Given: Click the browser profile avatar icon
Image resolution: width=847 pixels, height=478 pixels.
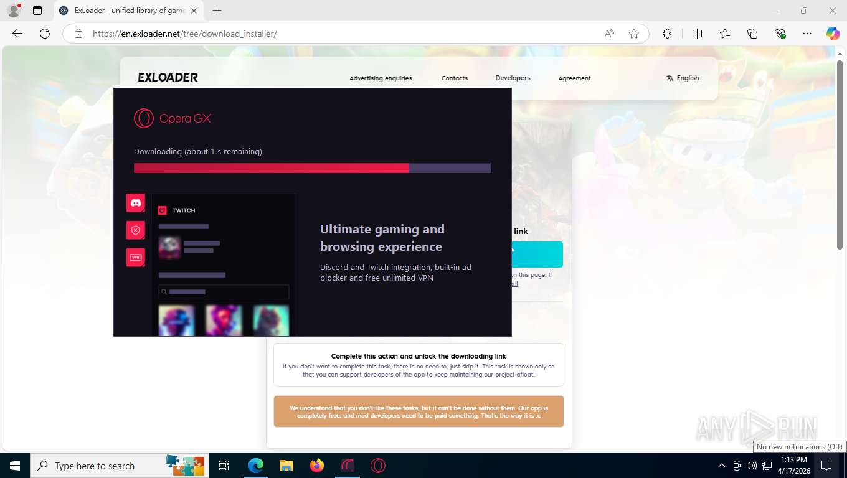Looking at the screenshot, I should click(x=13, y=11).
